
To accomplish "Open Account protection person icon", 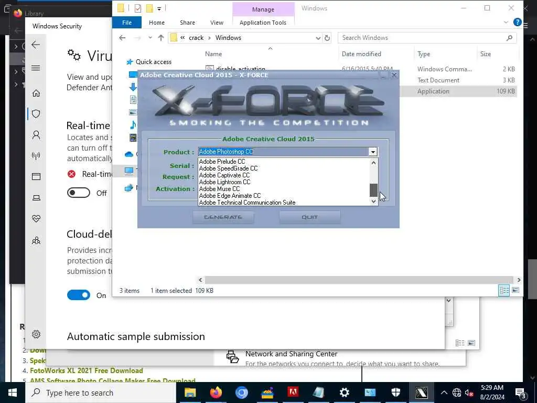I will pyautogui.click(x=36, y=135).
